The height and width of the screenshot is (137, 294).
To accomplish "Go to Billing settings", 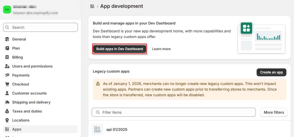I will [x=40, y=57].
